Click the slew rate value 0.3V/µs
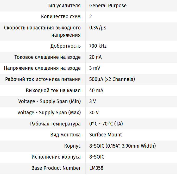Image resolution: width=177 pixels, height=176 pixels. [98, 28]
